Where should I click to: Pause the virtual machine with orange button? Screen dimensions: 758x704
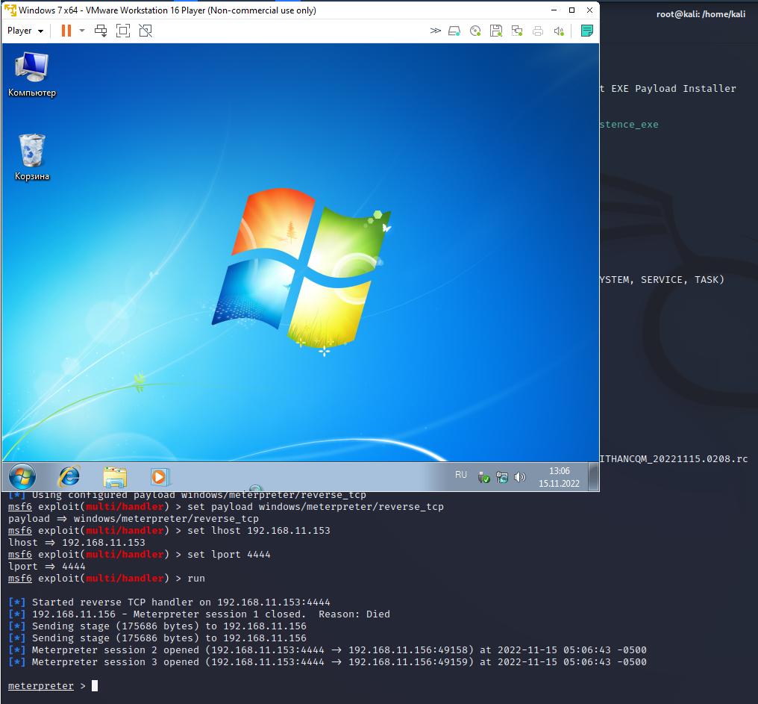pos(66,31)
